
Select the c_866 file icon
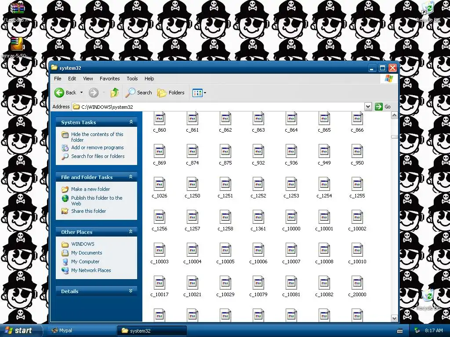point(357,118)
